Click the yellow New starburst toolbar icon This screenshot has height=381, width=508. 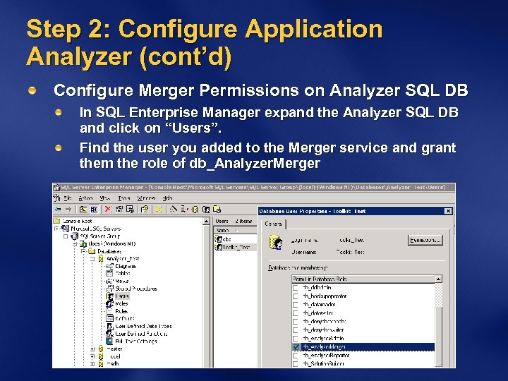[x=159, y=210]
